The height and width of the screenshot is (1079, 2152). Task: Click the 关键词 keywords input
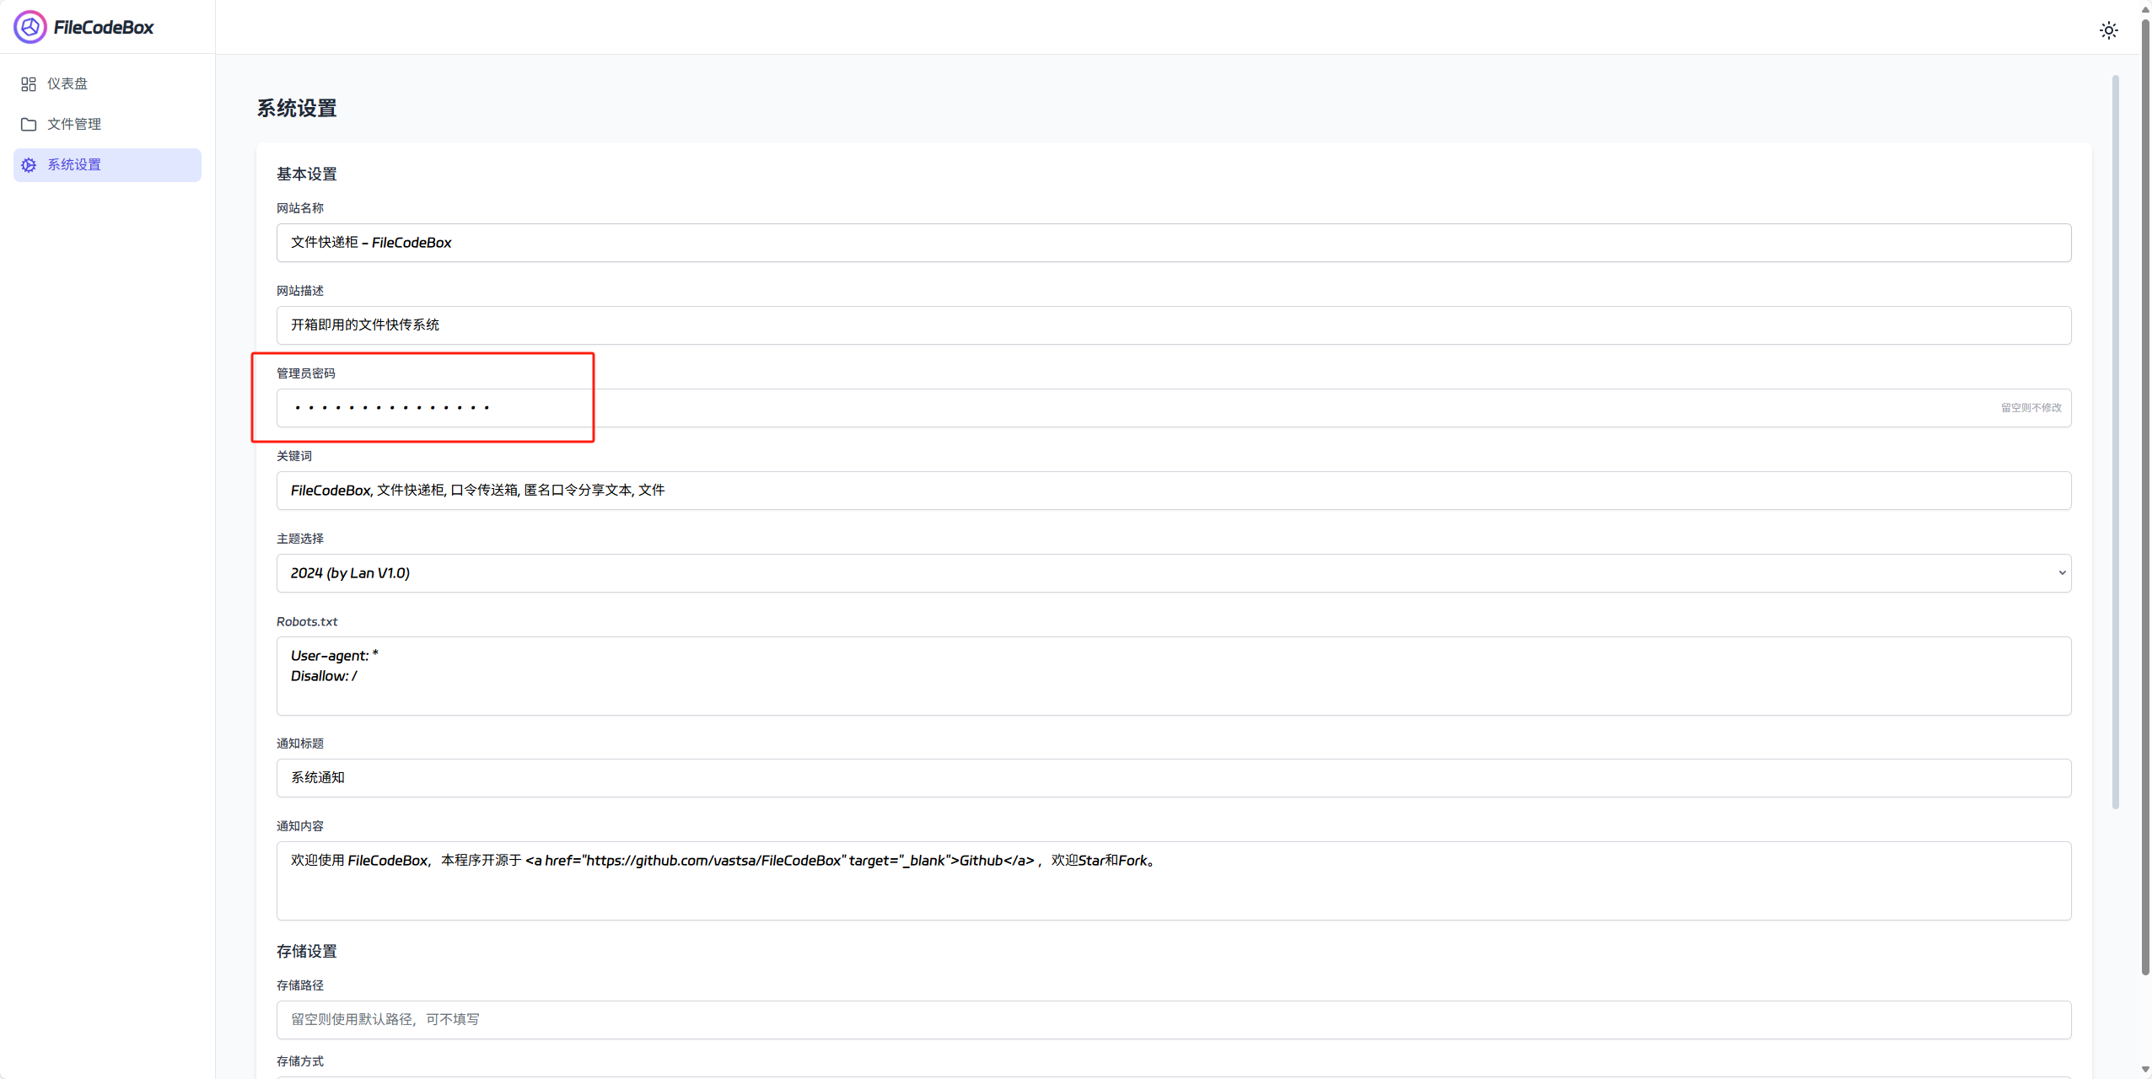(x=1172, y=491)
